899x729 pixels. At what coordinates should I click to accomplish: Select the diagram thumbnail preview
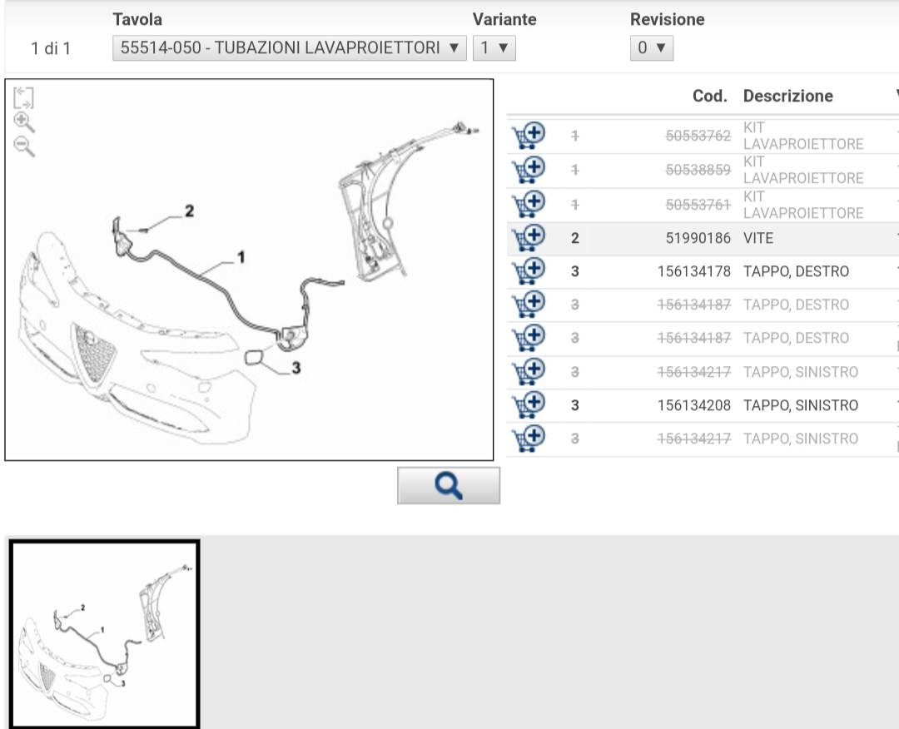(104, 634)
